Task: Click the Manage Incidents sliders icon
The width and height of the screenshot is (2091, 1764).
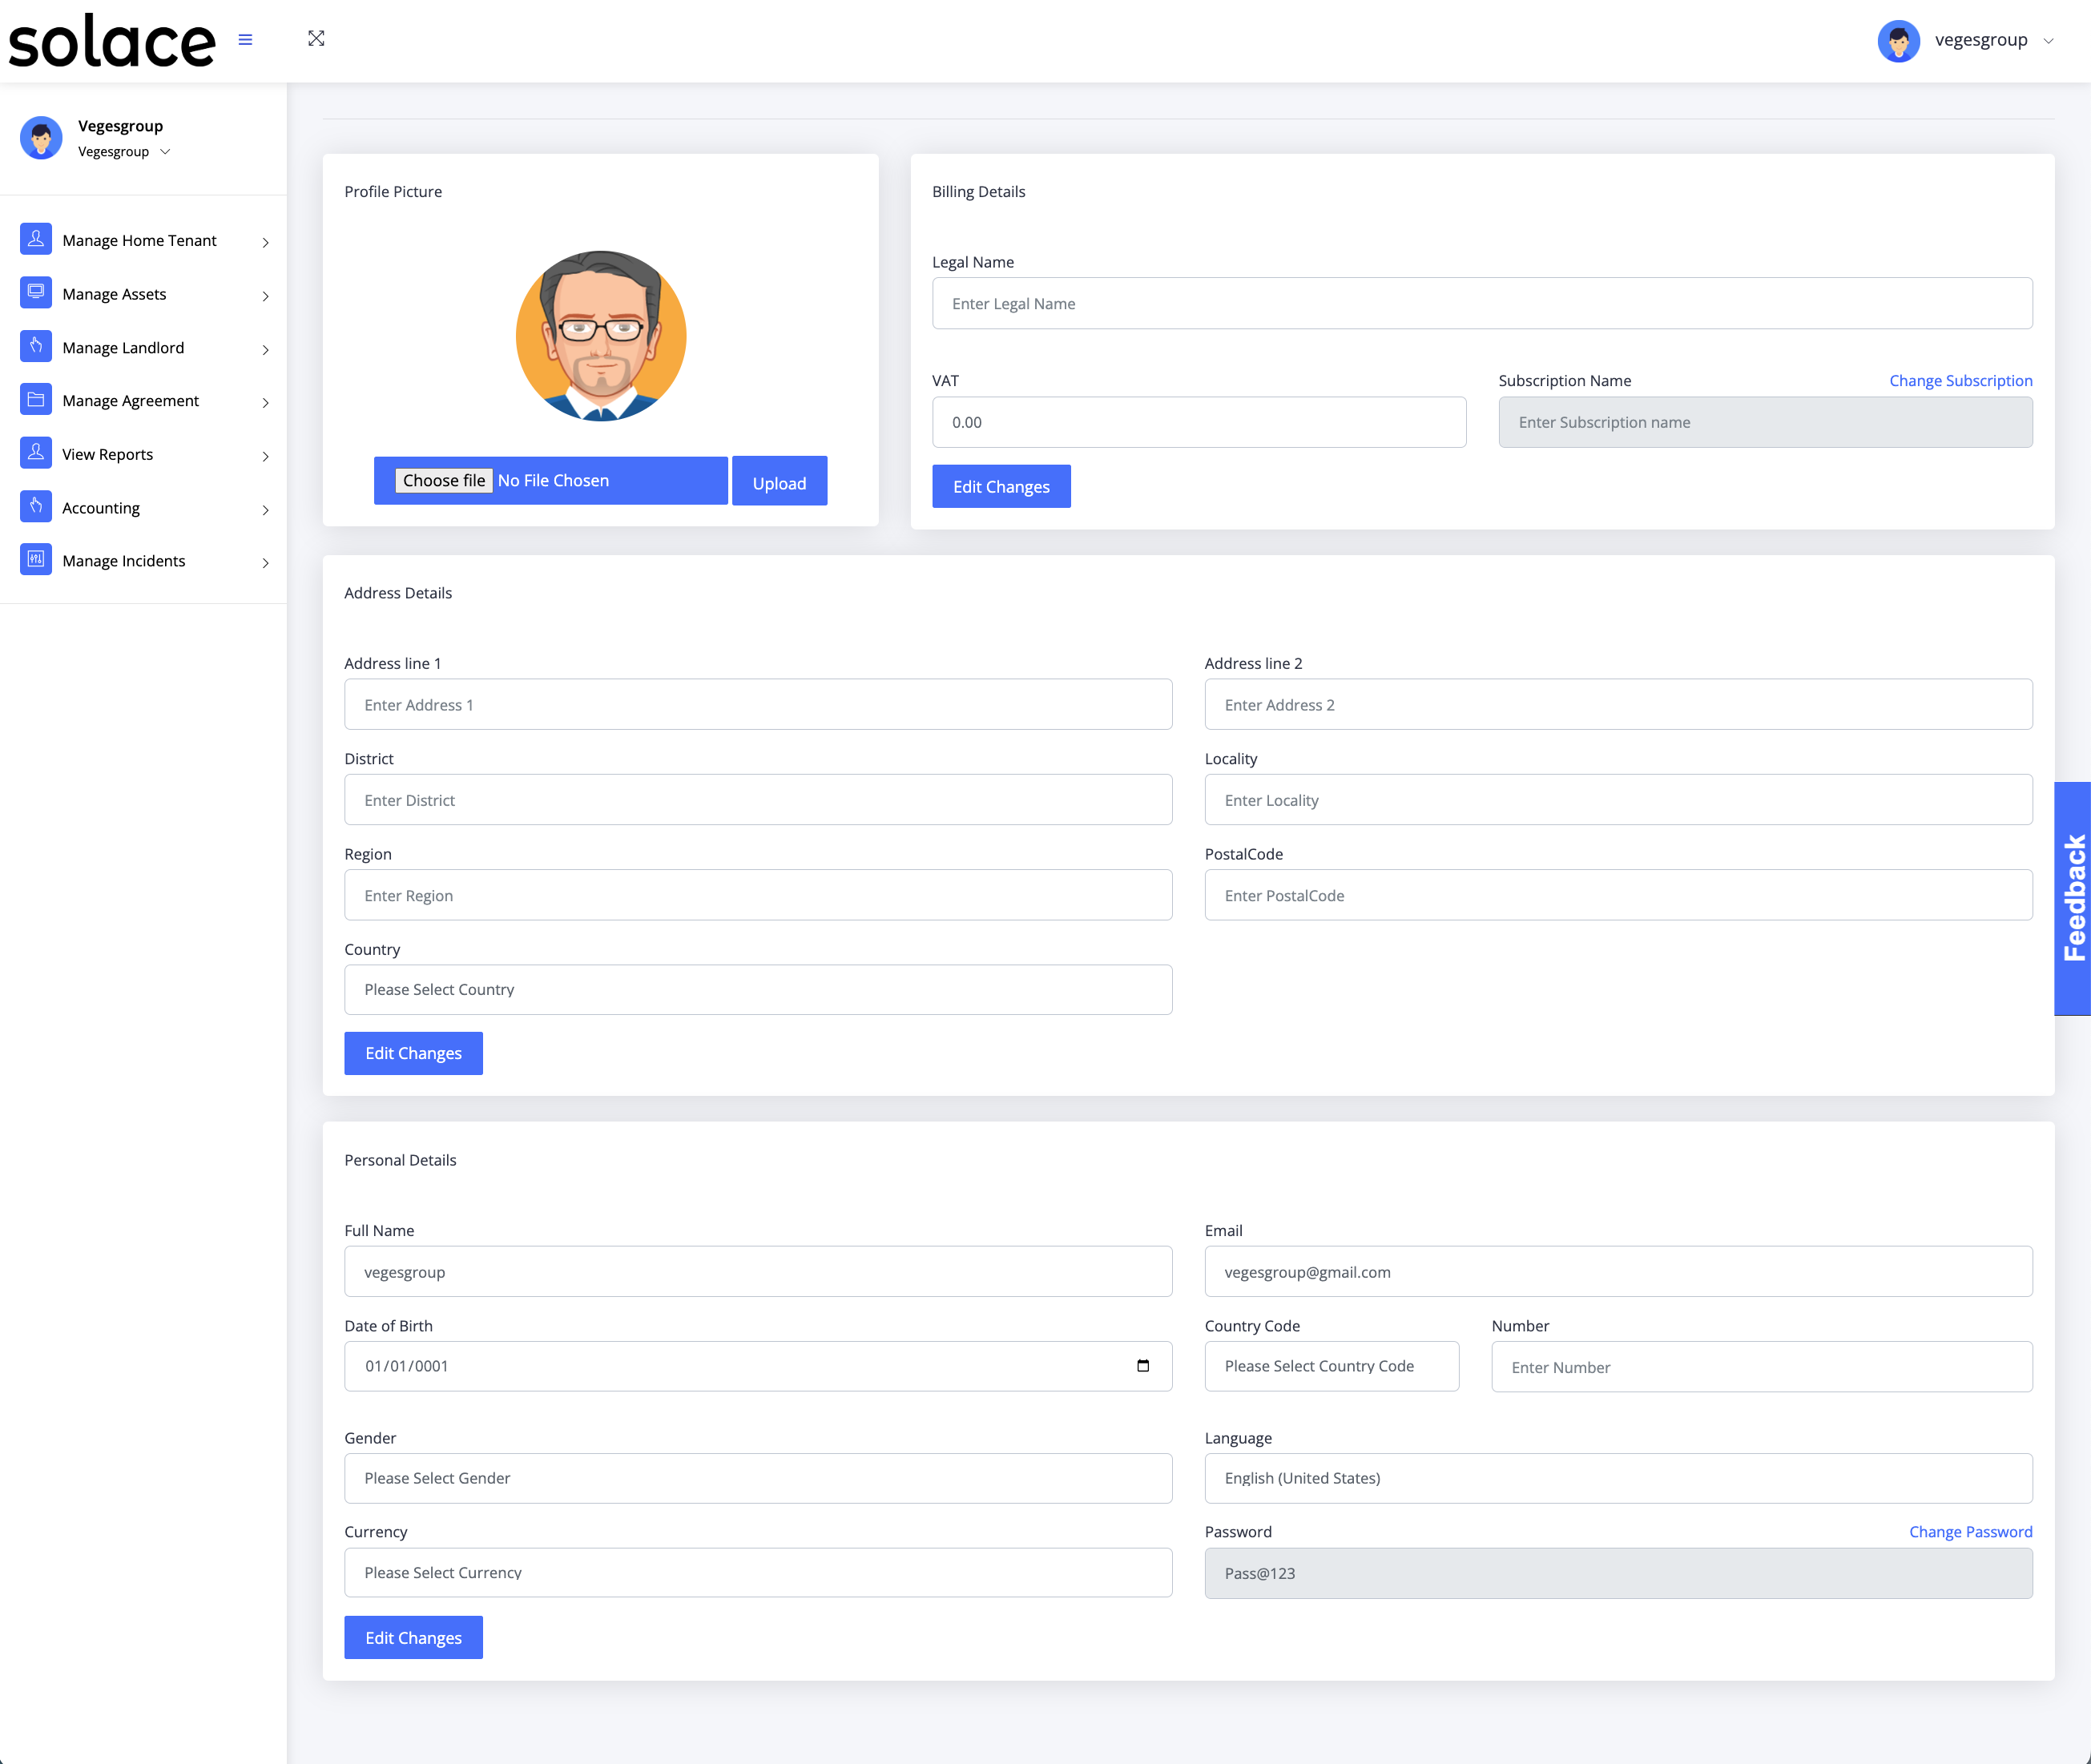Action: pos(36,559)
